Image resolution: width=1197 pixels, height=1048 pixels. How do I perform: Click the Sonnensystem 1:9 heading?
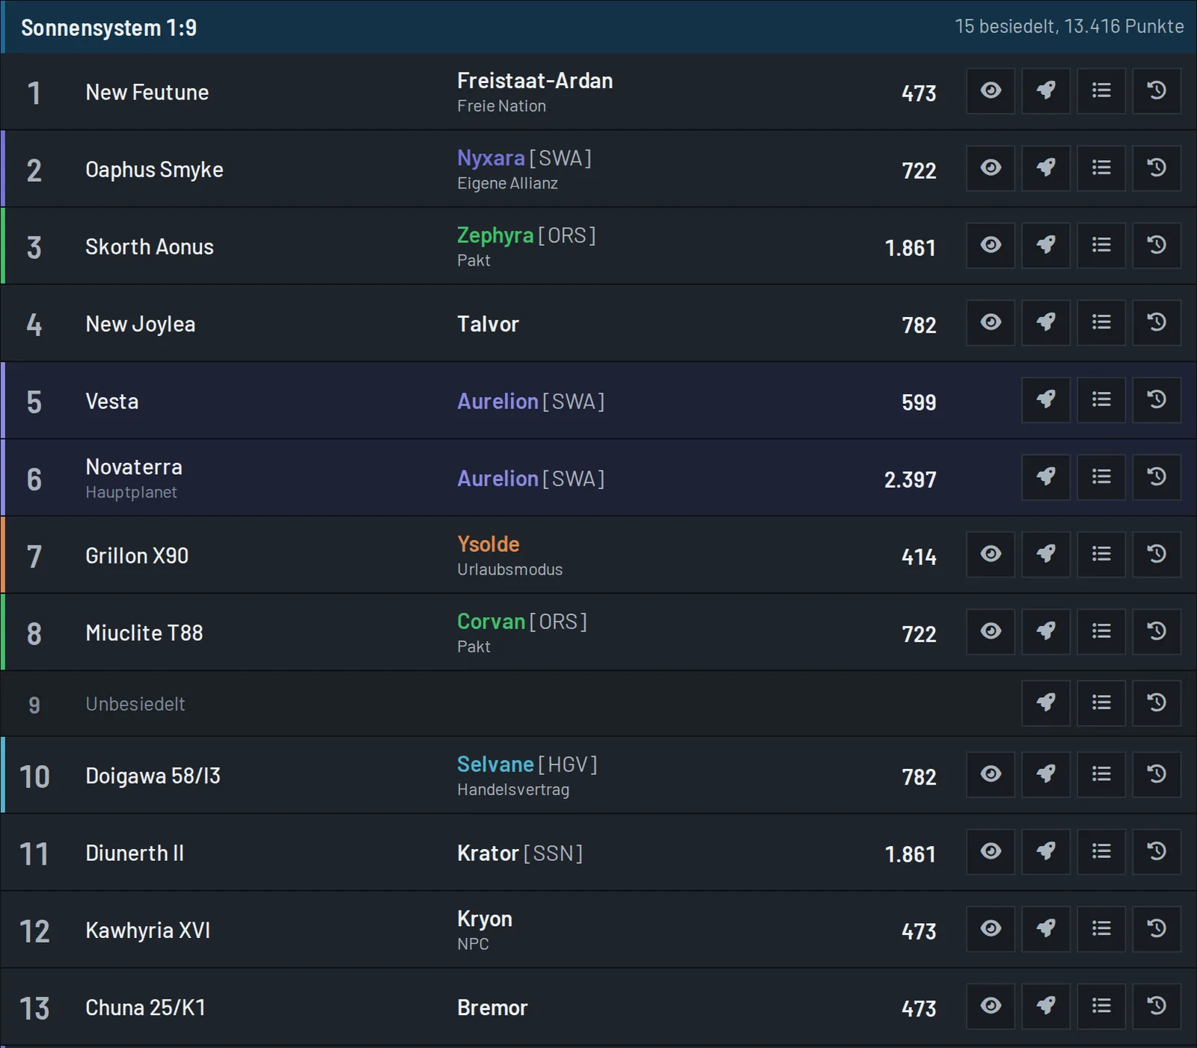coord(108,28)
